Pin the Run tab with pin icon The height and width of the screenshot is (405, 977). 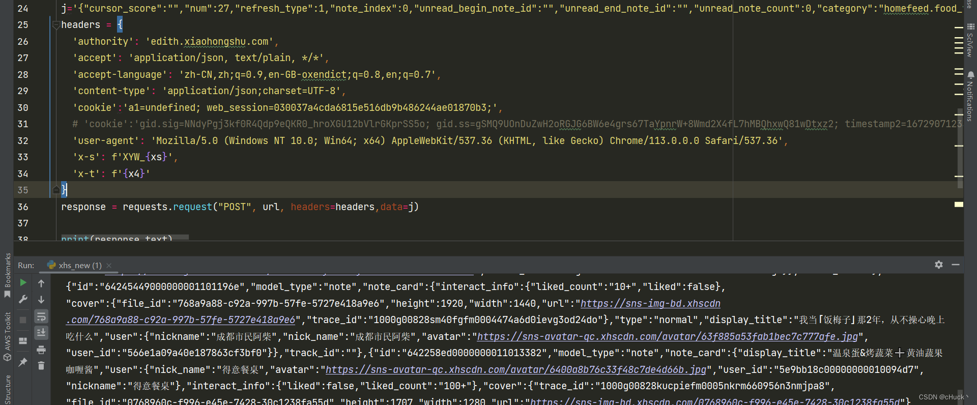point(23,362)
